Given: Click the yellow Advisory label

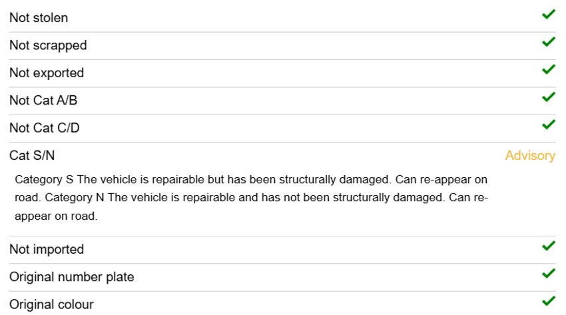Looking at the screenshot, I should (530, 156).
